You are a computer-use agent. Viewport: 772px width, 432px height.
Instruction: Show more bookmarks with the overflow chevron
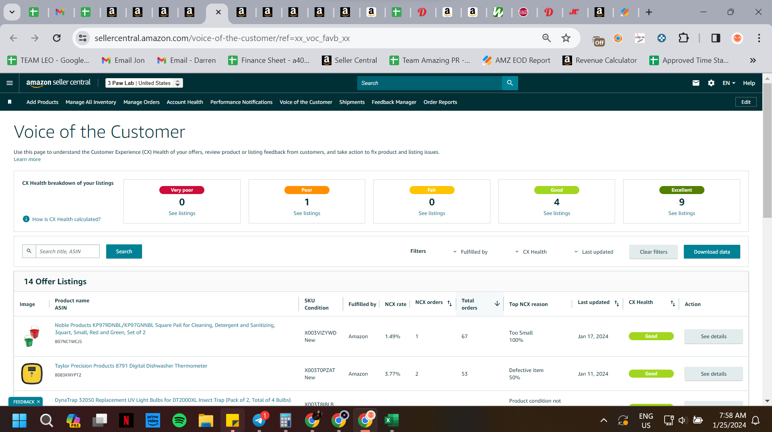tap(753, 60)
